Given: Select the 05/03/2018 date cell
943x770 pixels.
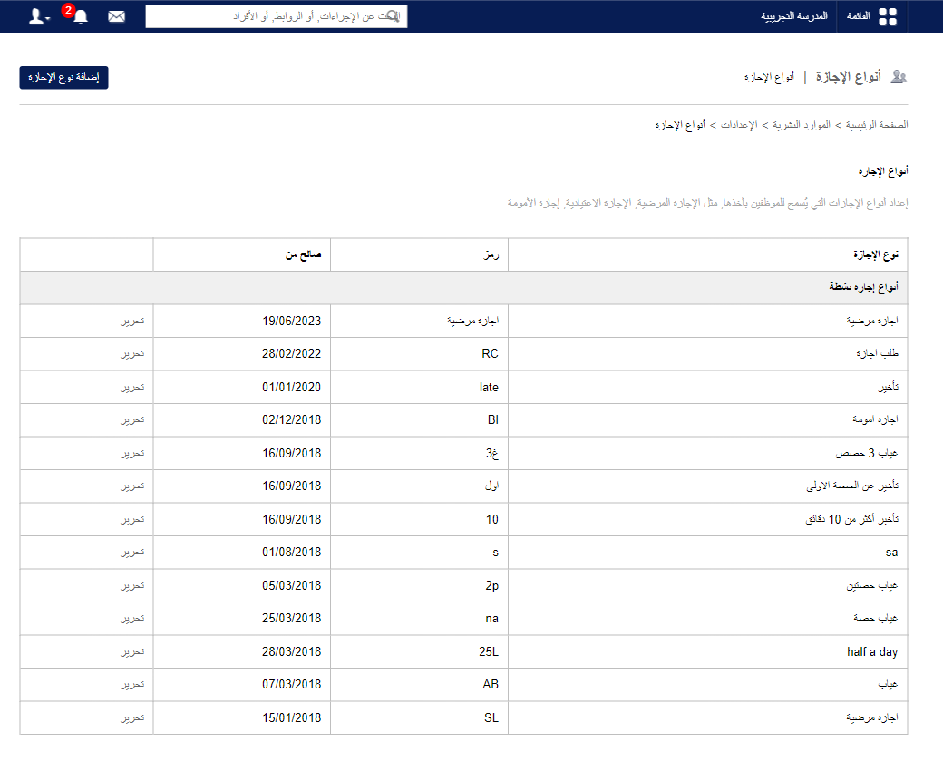Looking at the screenshot, I should (x=242, y=585).
